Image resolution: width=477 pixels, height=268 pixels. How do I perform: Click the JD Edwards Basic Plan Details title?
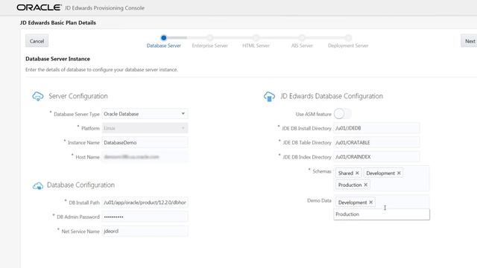point(58,23)
